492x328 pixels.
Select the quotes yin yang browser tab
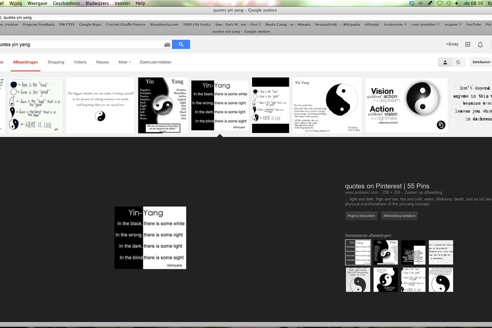241,32
